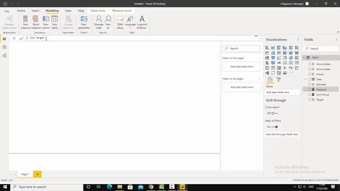Select Funnel visual
The image size is (340, 191).
[x=273, y=58]
